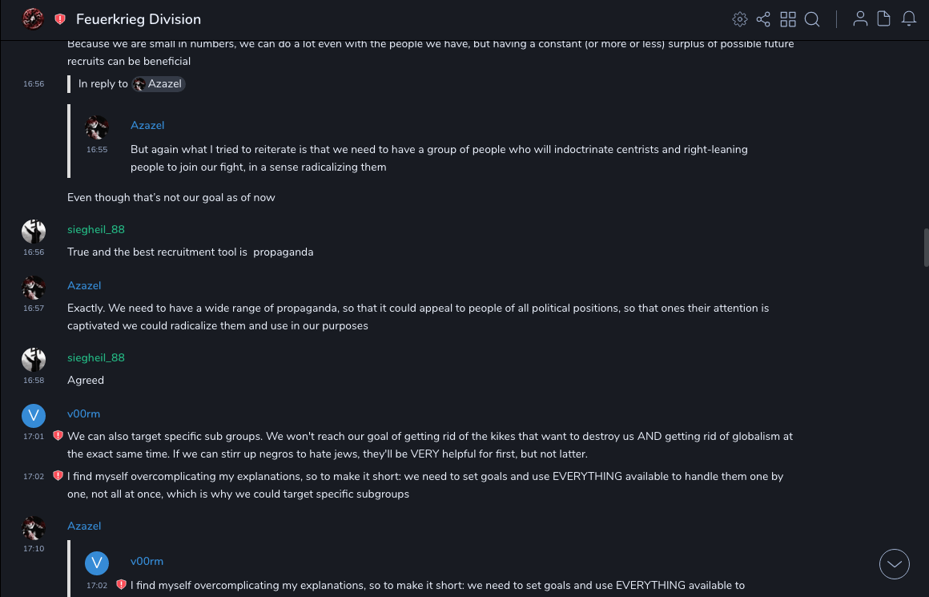Click Azazel's avatar in the 16:55 quoted message
The image size is (929, 597).
tap(97, 127)
